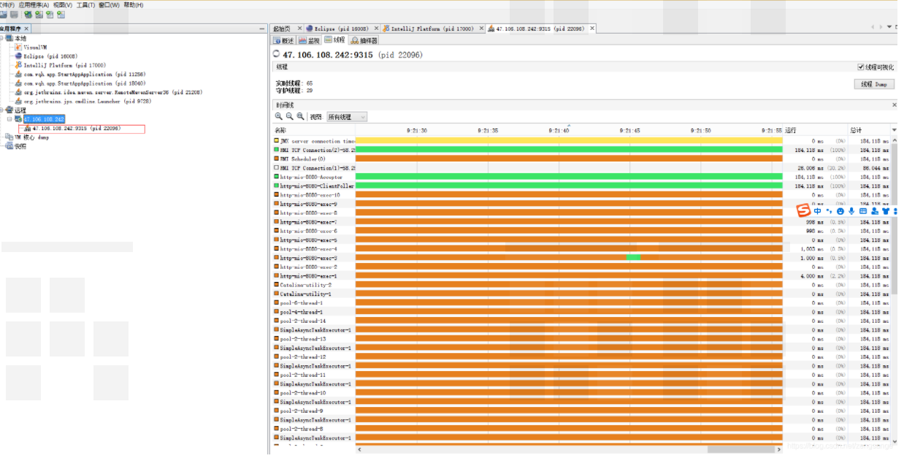The height and width of the screenshot is (461, 923).
Task: Open the 监视 monitor subtab
Action: (309, 40)
